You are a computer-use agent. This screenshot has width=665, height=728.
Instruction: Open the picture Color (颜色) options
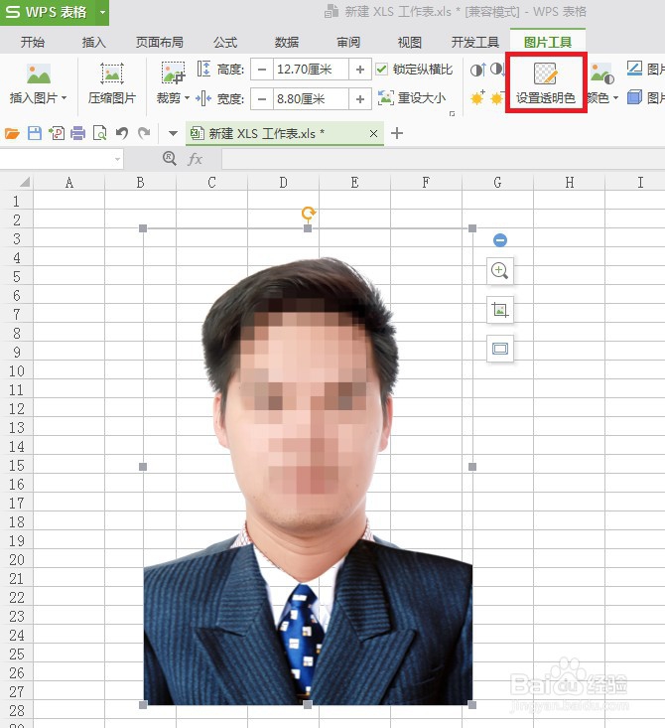(x=602, y=83)
